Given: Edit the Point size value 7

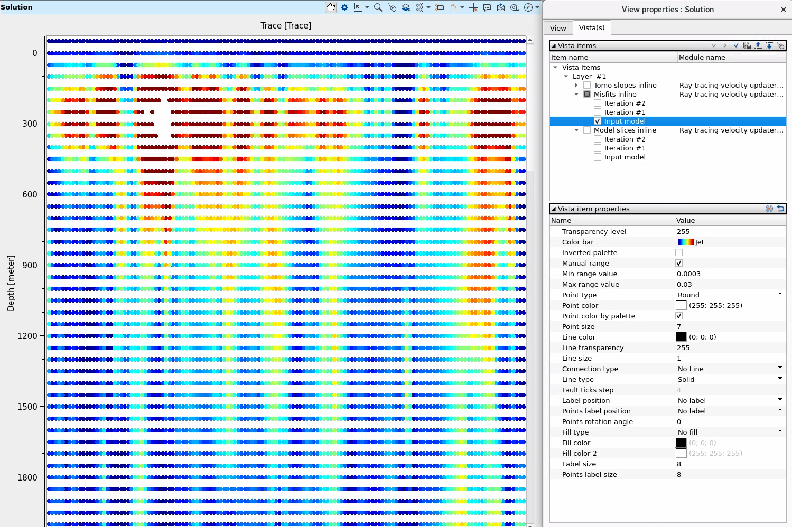Looking at the screenshot, I should point(731,326).
